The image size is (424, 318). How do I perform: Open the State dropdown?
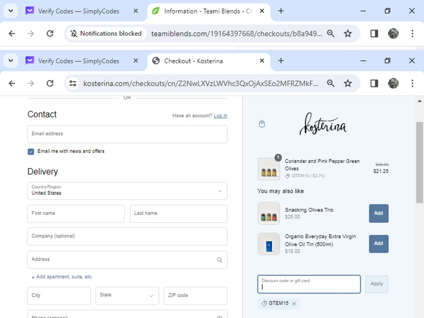click(x=127, y=296)
